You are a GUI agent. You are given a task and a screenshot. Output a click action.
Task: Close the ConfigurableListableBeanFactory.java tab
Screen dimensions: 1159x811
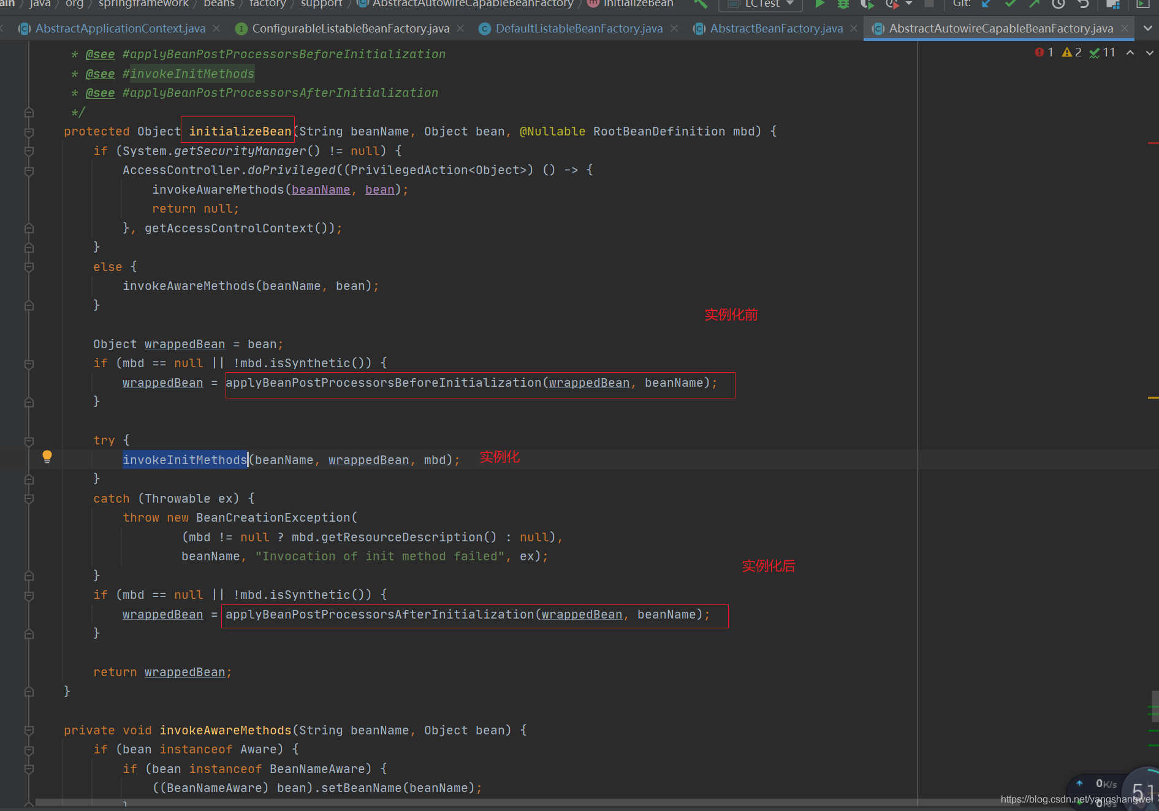pos(460,28)
